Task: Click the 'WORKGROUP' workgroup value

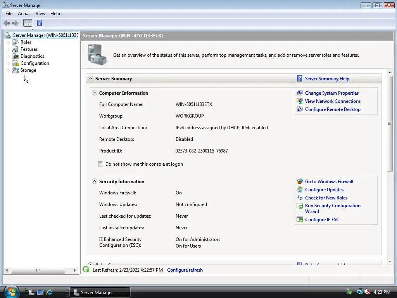Action: click(x=190, y=116)
